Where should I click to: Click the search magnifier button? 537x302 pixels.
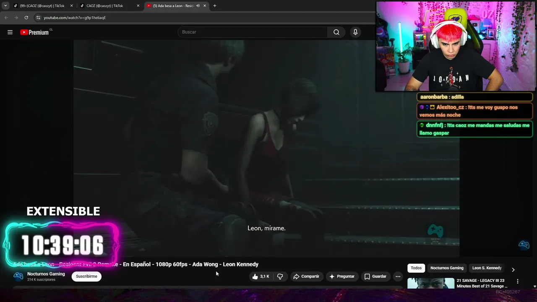pyautogui.click(x=336, y=32)
